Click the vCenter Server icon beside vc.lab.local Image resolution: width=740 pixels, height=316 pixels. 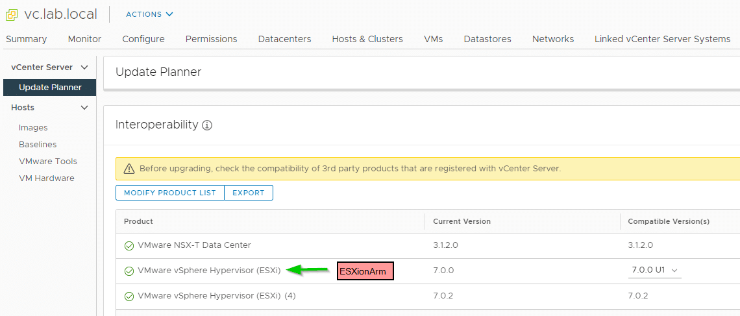coord(11,15)
